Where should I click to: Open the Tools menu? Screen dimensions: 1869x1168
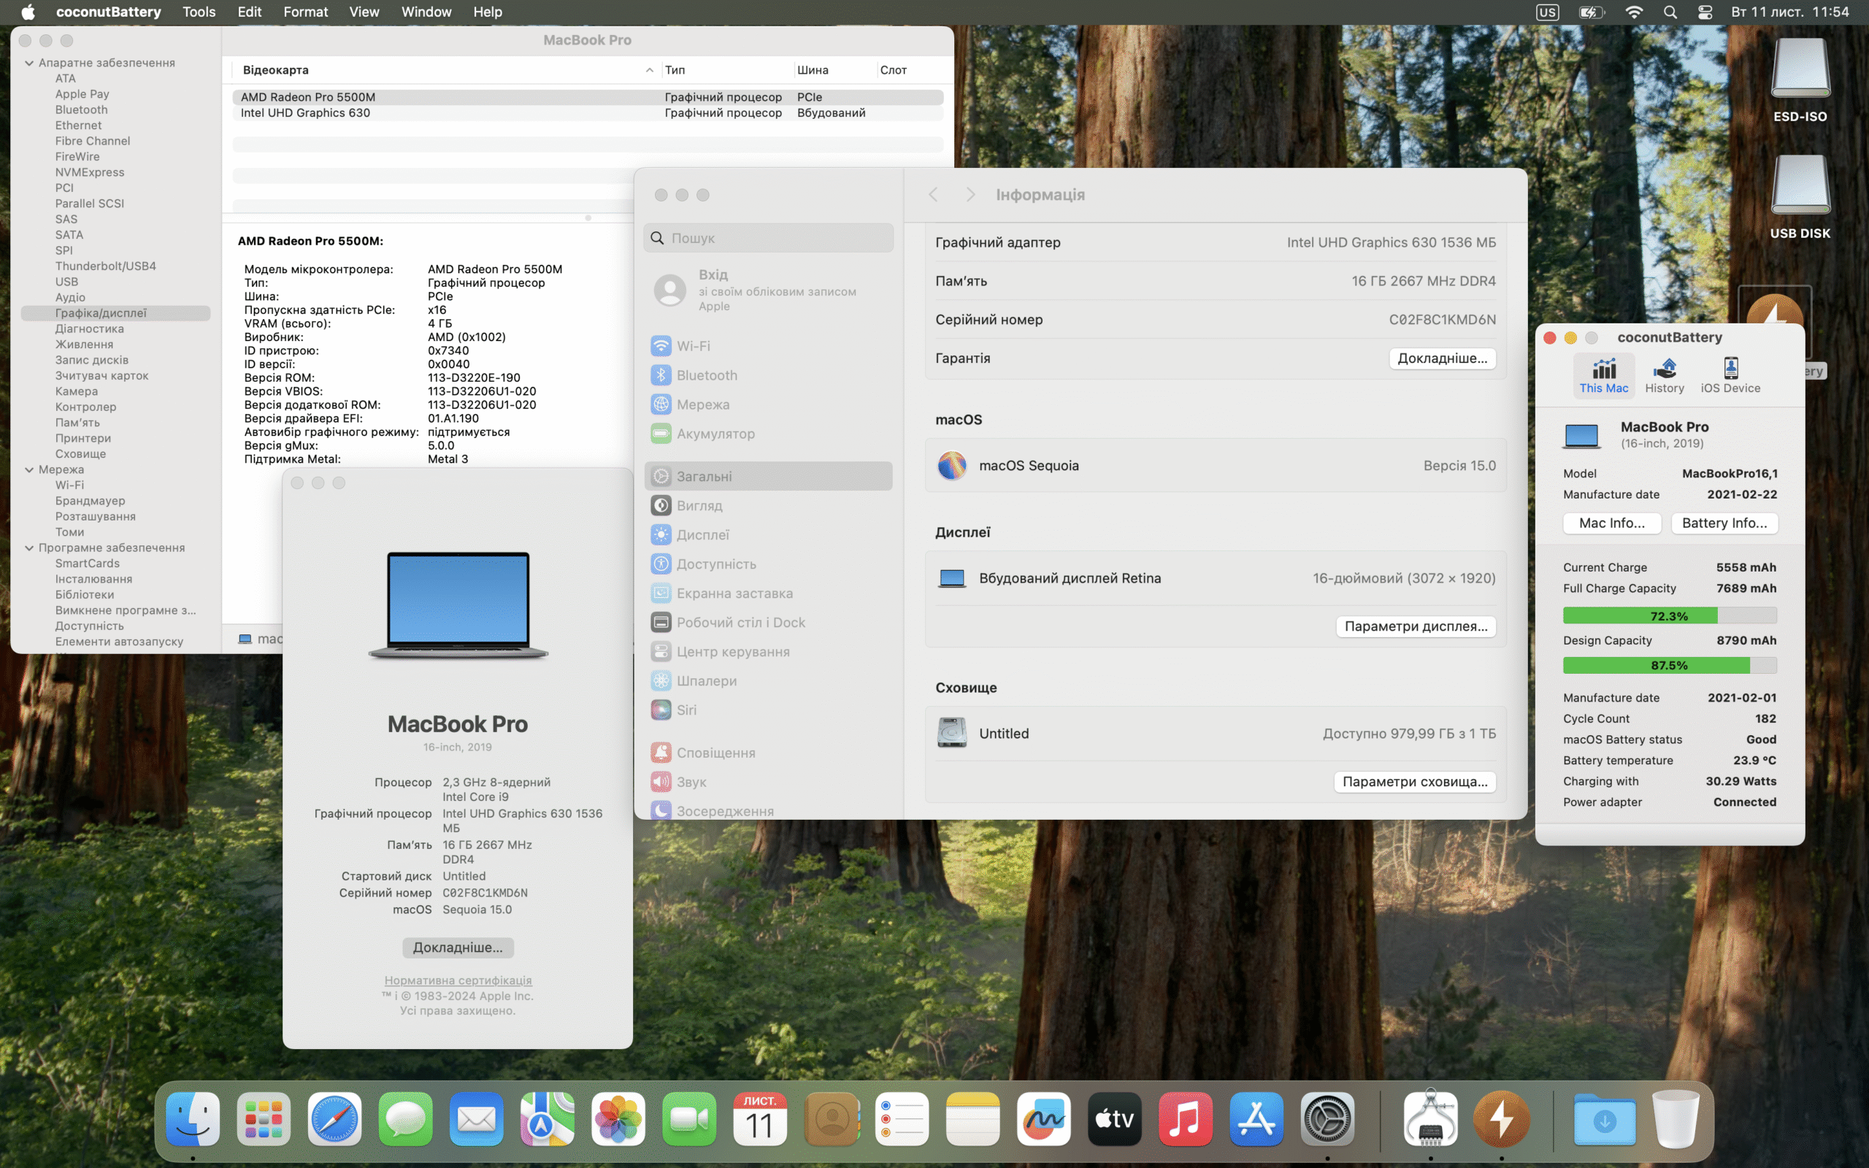tap(199, 12)
